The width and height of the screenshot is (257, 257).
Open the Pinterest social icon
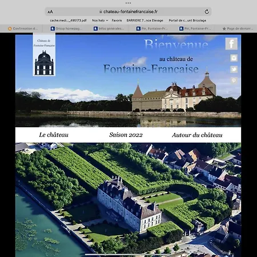234,81
